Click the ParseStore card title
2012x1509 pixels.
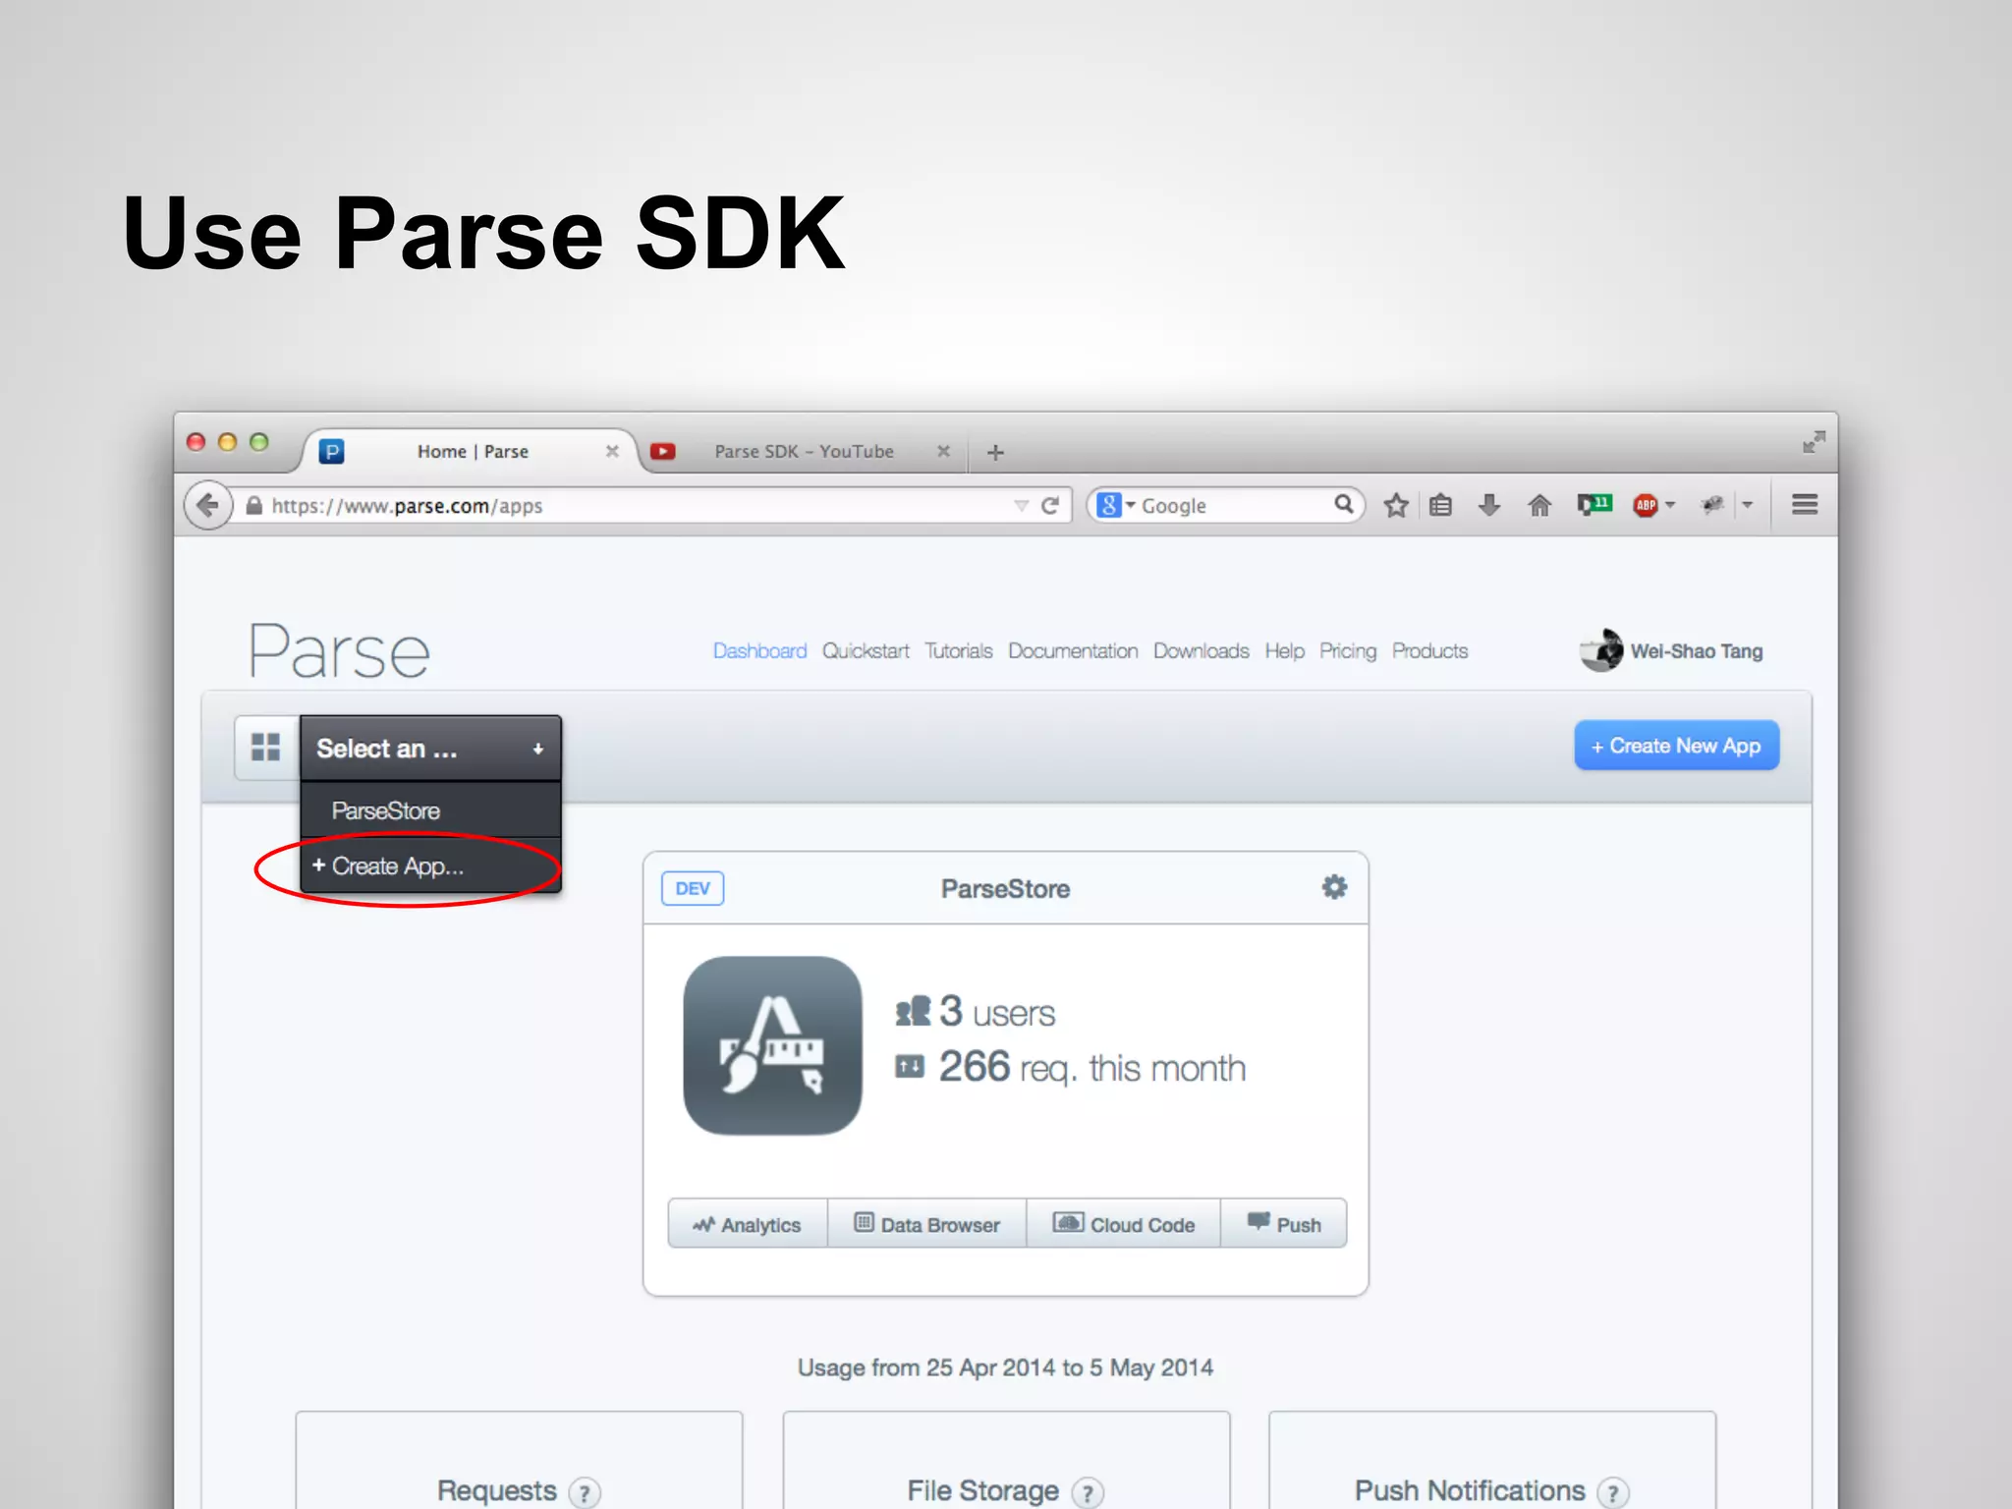1005,888
